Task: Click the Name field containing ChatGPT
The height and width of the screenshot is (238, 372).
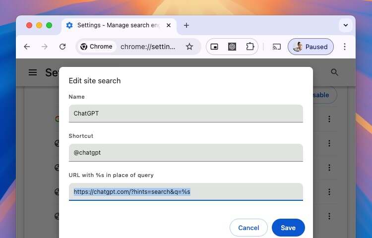Action: tap(186, 113)
